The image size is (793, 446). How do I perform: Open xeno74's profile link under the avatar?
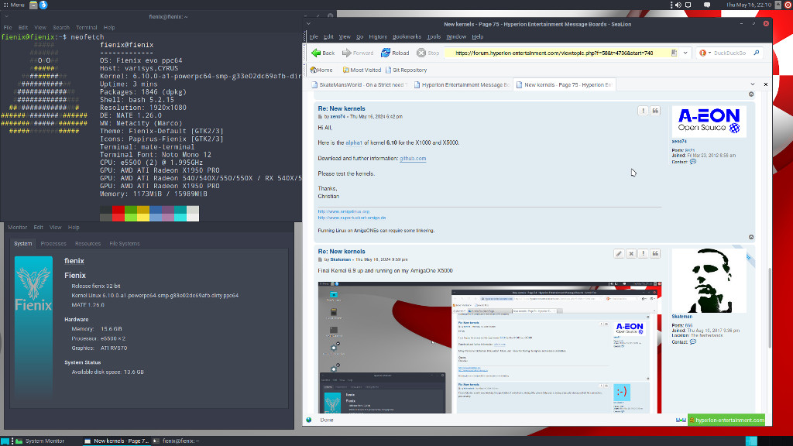[678, 141]
